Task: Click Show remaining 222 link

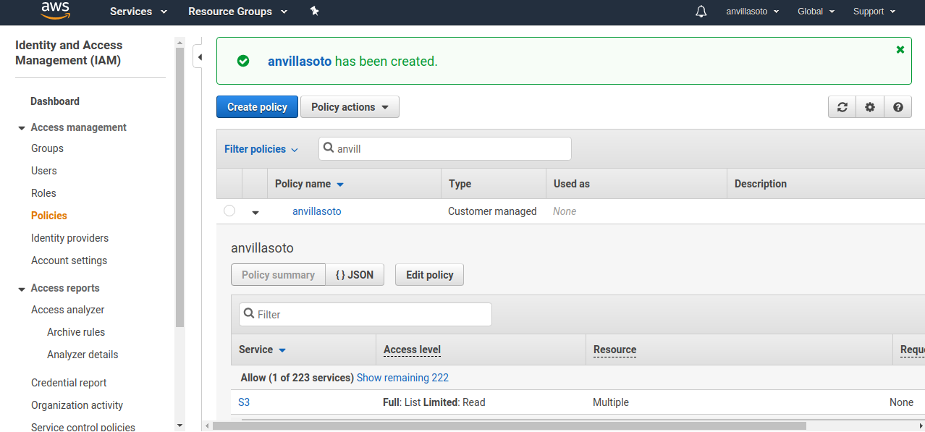Action: (x=402, y=378)
